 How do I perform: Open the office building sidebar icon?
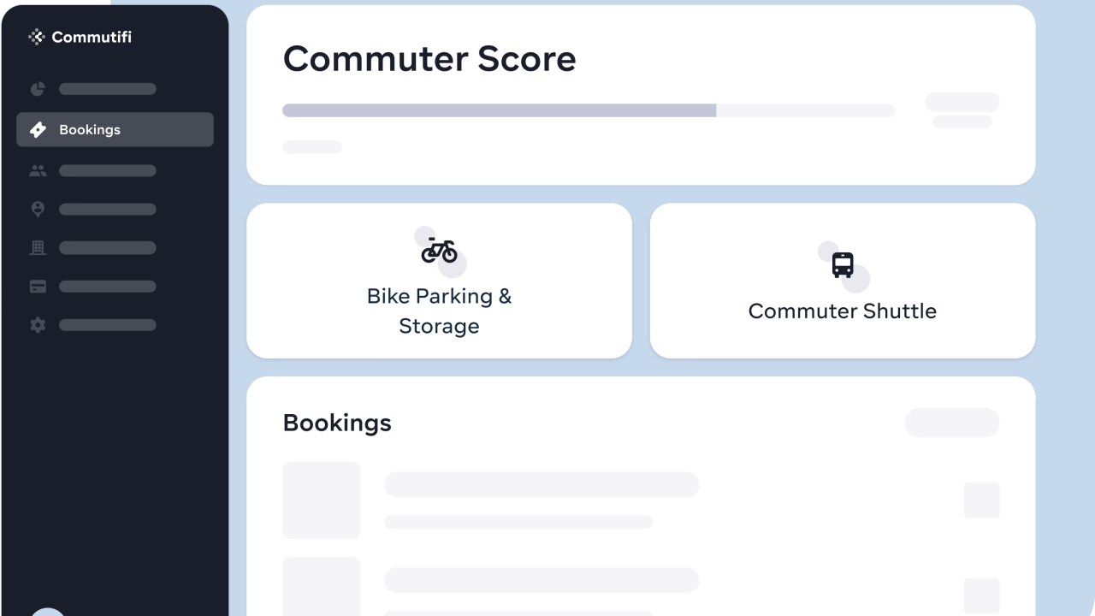tap(38, 248)
